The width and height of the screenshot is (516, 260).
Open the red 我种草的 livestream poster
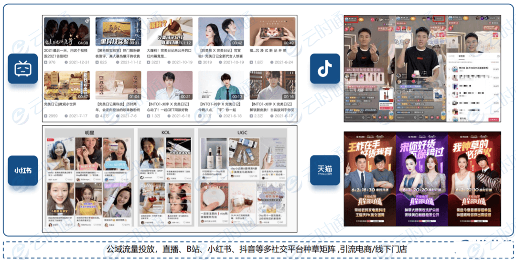[474, 178]
